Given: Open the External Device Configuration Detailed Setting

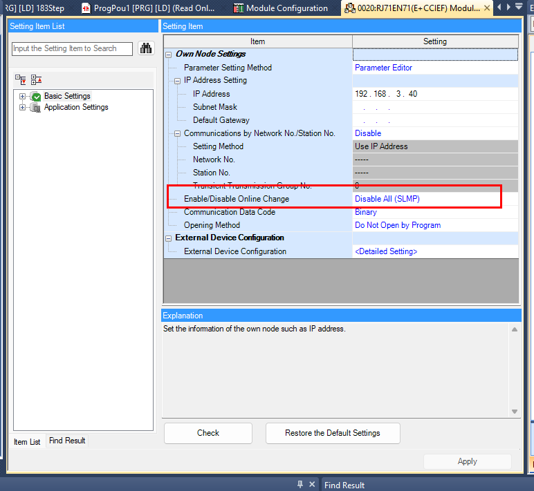Looking at the screenshot, I should point(385,251).
